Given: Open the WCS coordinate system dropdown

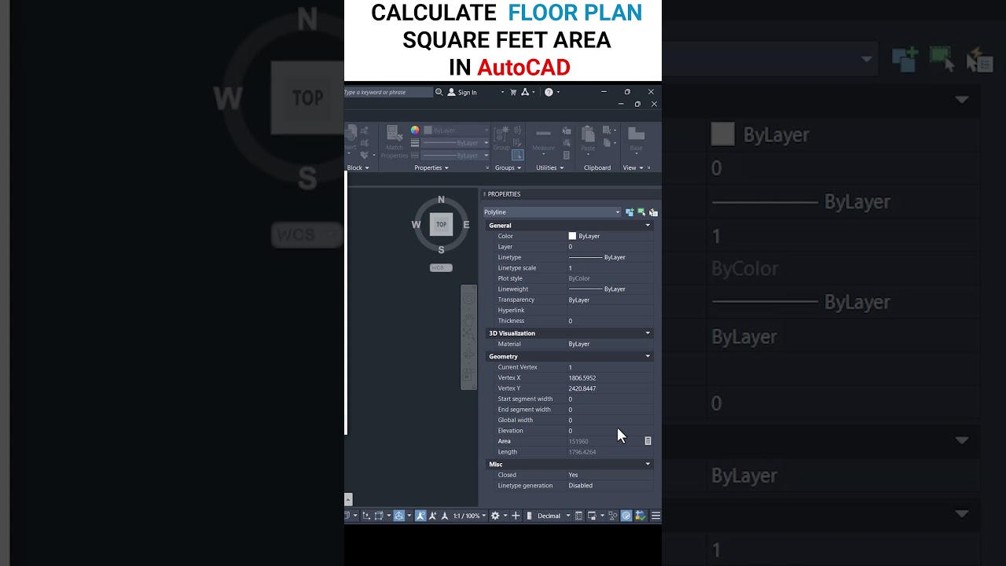Looking at the screenshot, I should pos(441,267).
